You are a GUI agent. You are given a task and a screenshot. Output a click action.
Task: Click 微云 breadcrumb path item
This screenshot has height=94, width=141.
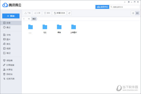34,19
